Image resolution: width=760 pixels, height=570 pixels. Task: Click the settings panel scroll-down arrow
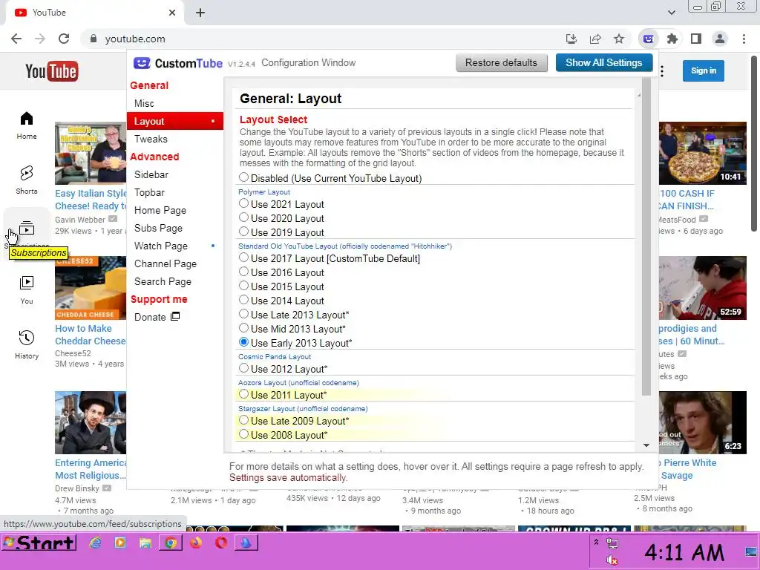(646, 445)
